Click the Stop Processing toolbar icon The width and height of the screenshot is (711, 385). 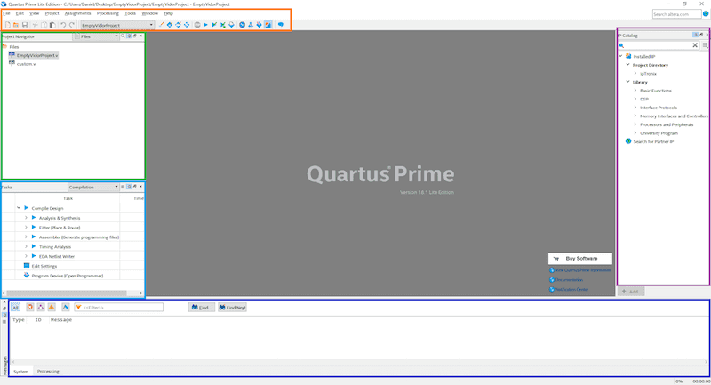197,25
